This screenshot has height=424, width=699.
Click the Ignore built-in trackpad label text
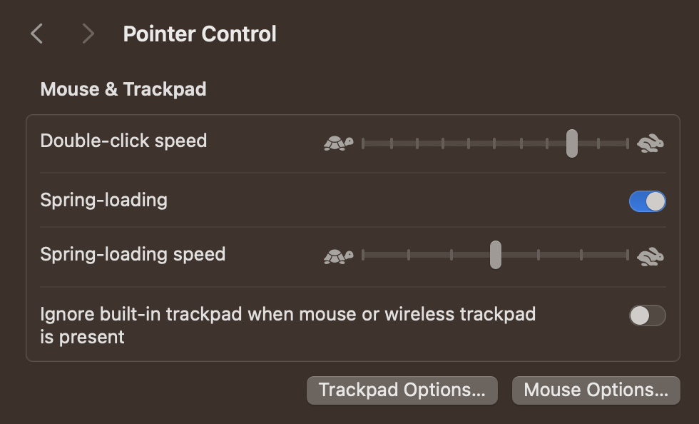click(288, 325)
